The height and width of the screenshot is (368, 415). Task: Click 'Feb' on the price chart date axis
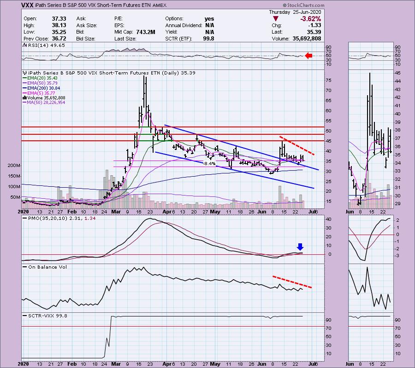tap(72, 212)
